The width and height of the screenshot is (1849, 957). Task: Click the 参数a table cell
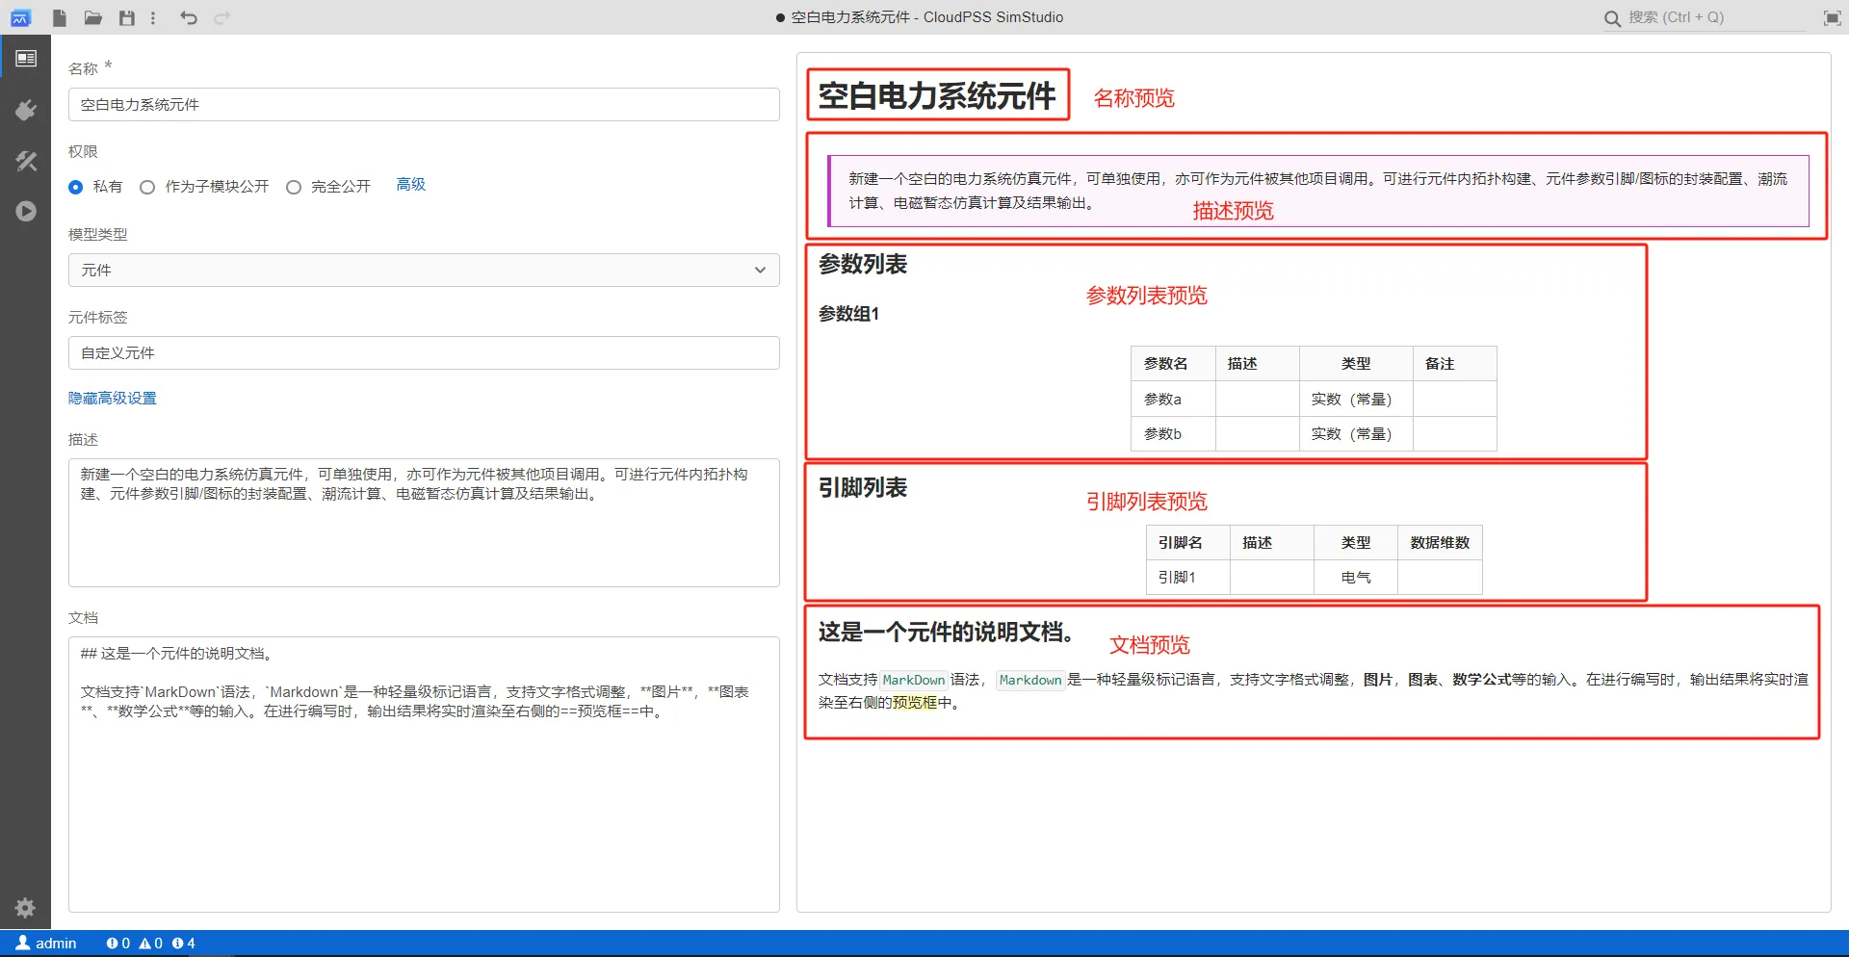(x=1173, y=399)
